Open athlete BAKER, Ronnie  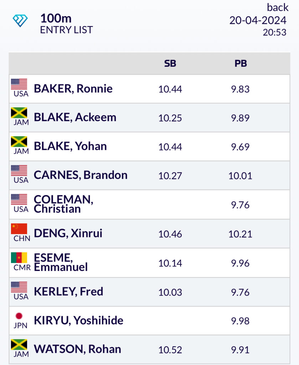pyautogui.click(x=73, y=89)
